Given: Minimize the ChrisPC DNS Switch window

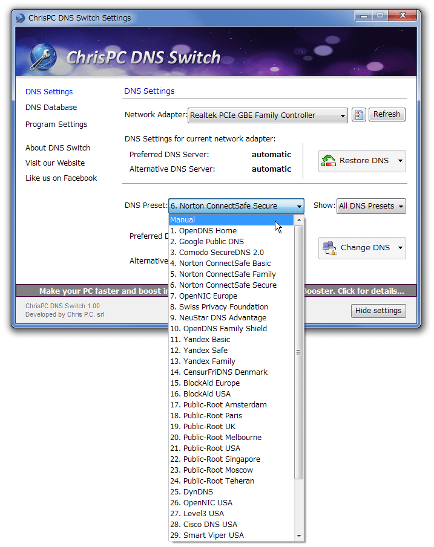Looking at the screenshot, I should (364, 16).
